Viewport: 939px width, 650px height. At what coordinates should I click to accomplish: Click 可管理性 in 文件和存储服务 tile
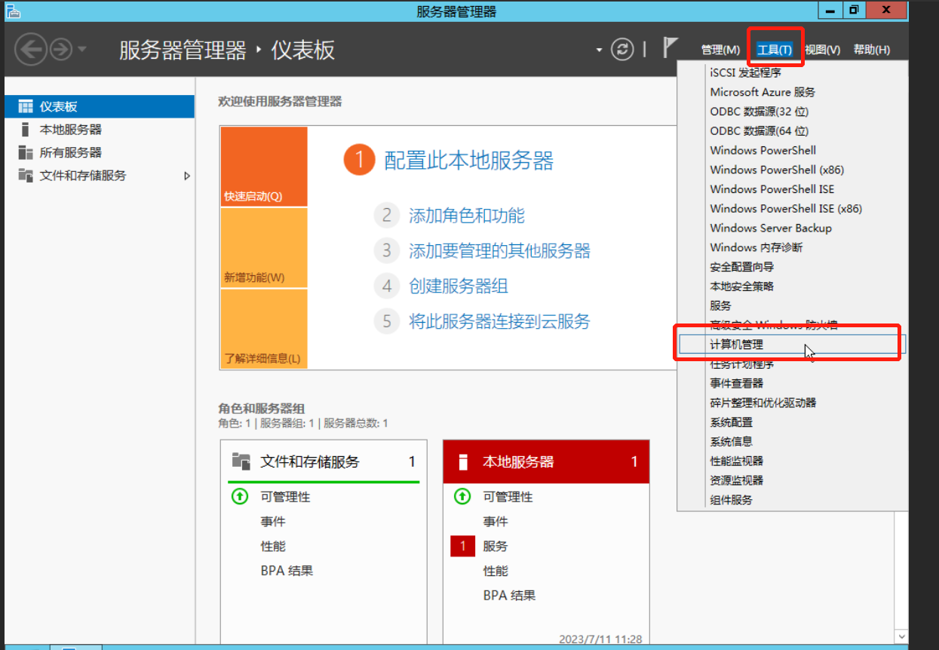pos(285,497)
